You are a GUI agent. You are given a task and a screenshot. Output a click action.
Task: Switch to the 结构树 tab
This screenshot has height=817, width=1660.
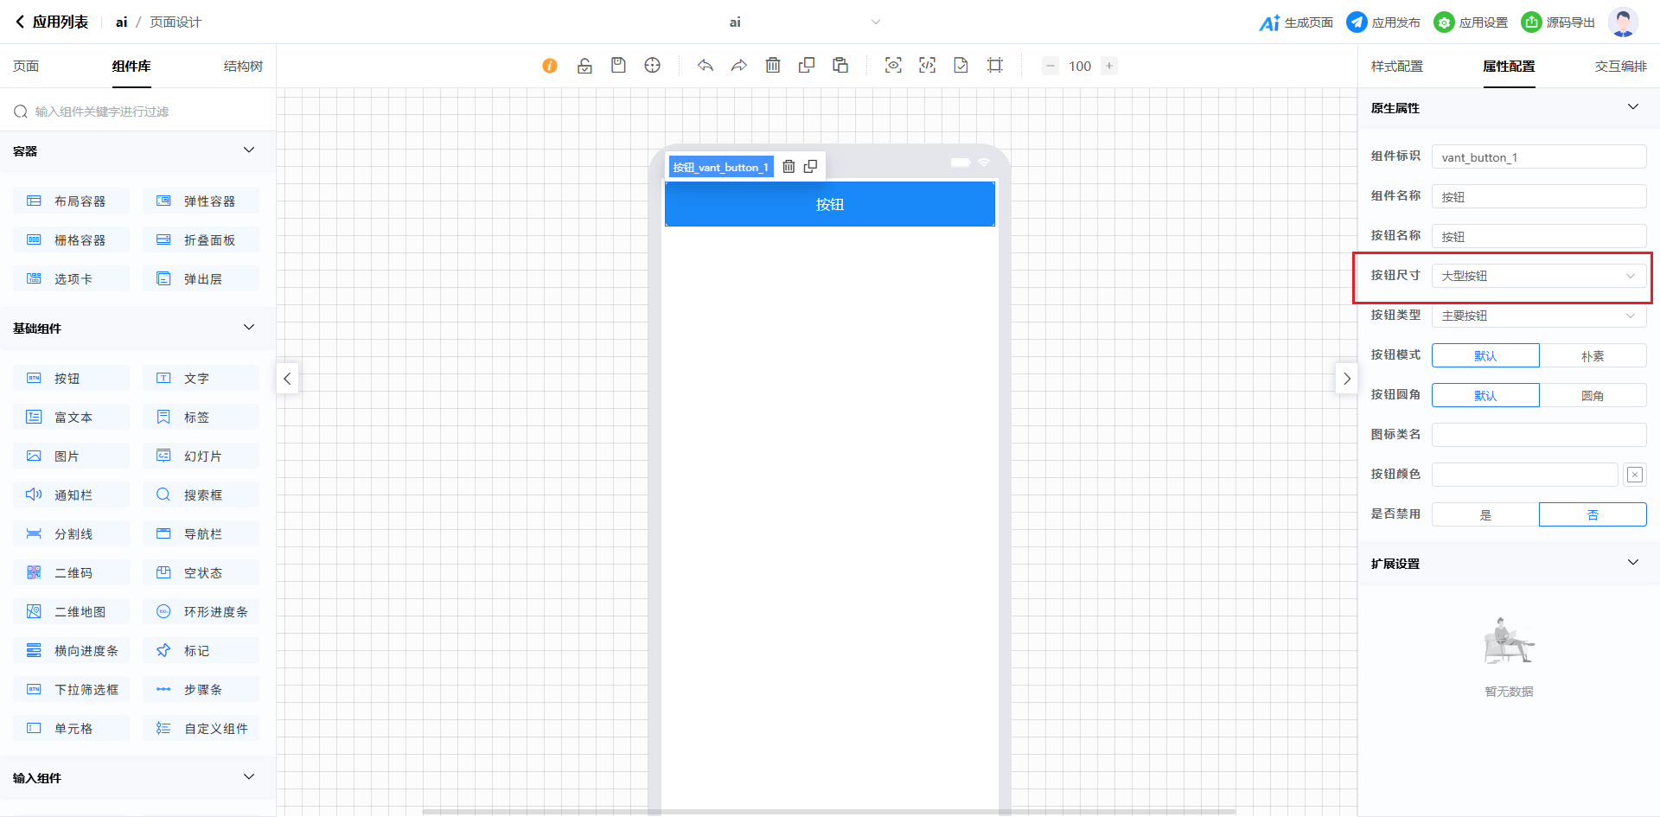(243, 67)
